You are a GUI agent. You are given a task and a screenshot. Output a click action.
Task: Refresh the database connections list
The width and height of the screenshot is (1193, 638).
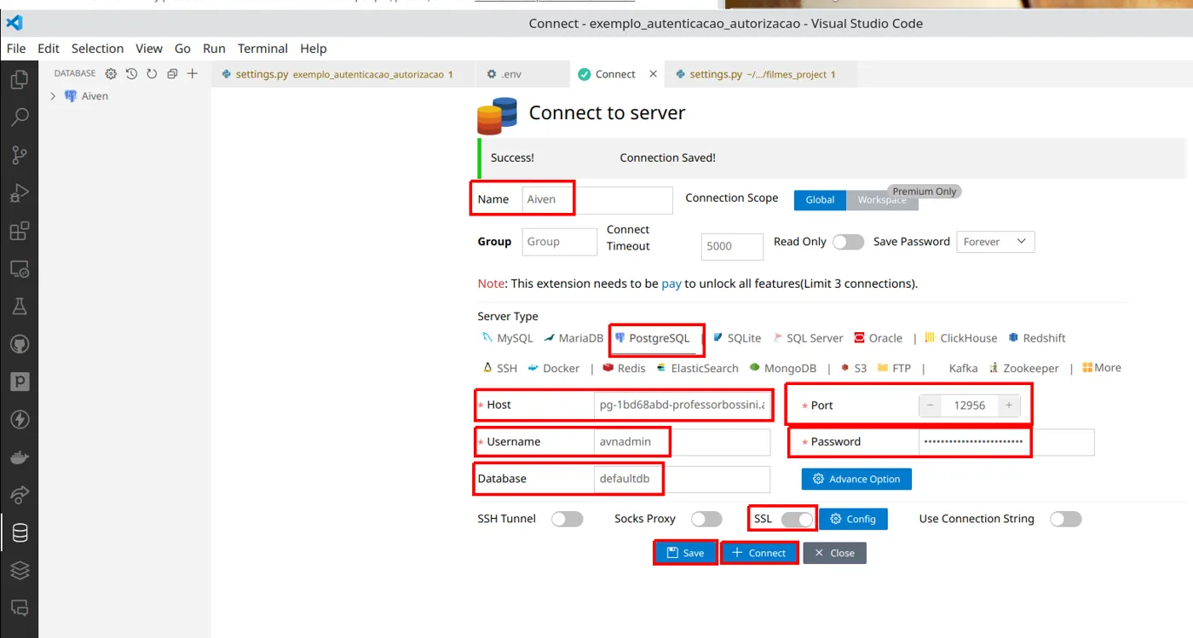pos(152,74)
